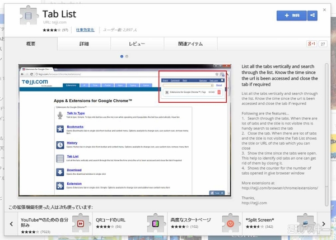Click the Google +1 button
The image size is (336, 240).
[x=311, y=44]
